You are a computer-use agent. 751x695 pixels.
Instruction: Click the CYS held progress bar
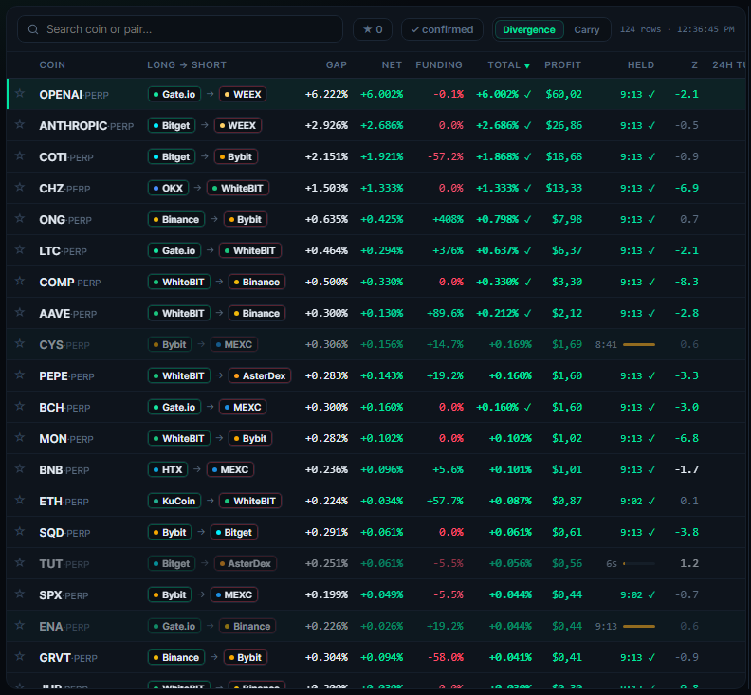(x=639, y=345)
